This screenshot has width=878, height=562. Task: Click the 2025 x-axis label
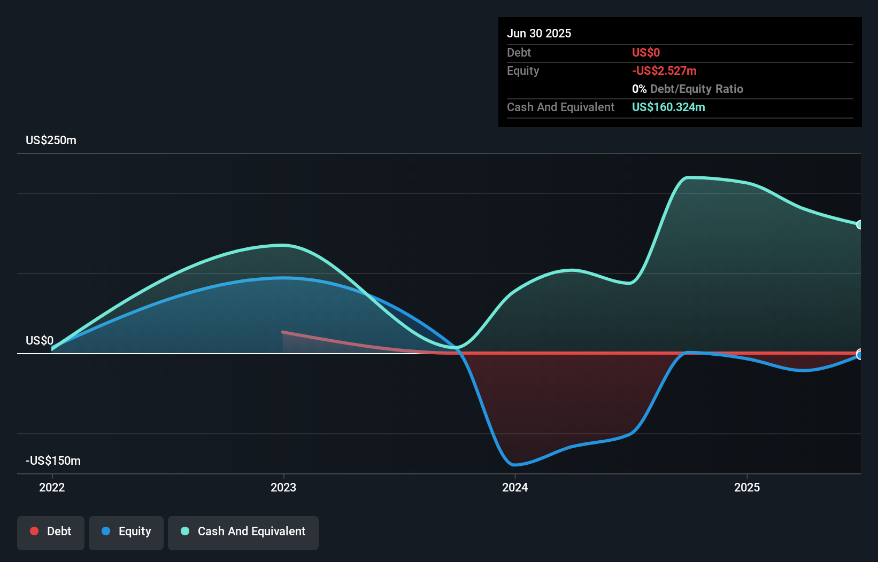(x=747, y=487)
